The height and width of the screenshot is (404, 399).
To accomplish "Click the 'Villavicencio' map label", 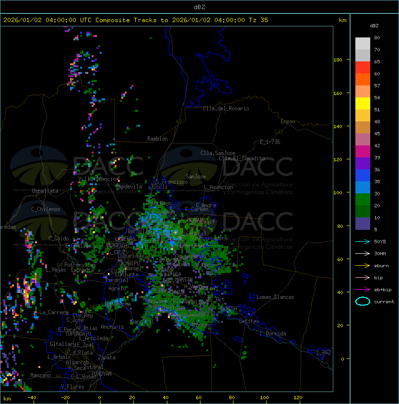I will coord(97,179).
